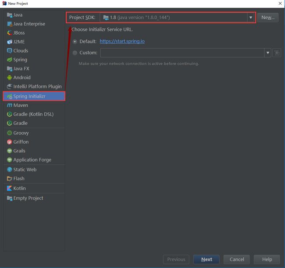Click New... SDK button
Image resolution: width=285 pixels, height=268 pixels.
pos(268,18)
